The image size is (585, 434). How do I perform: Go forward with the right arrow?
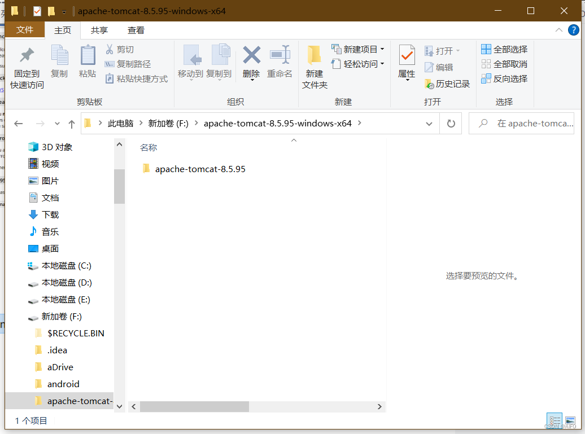(40, 124)
